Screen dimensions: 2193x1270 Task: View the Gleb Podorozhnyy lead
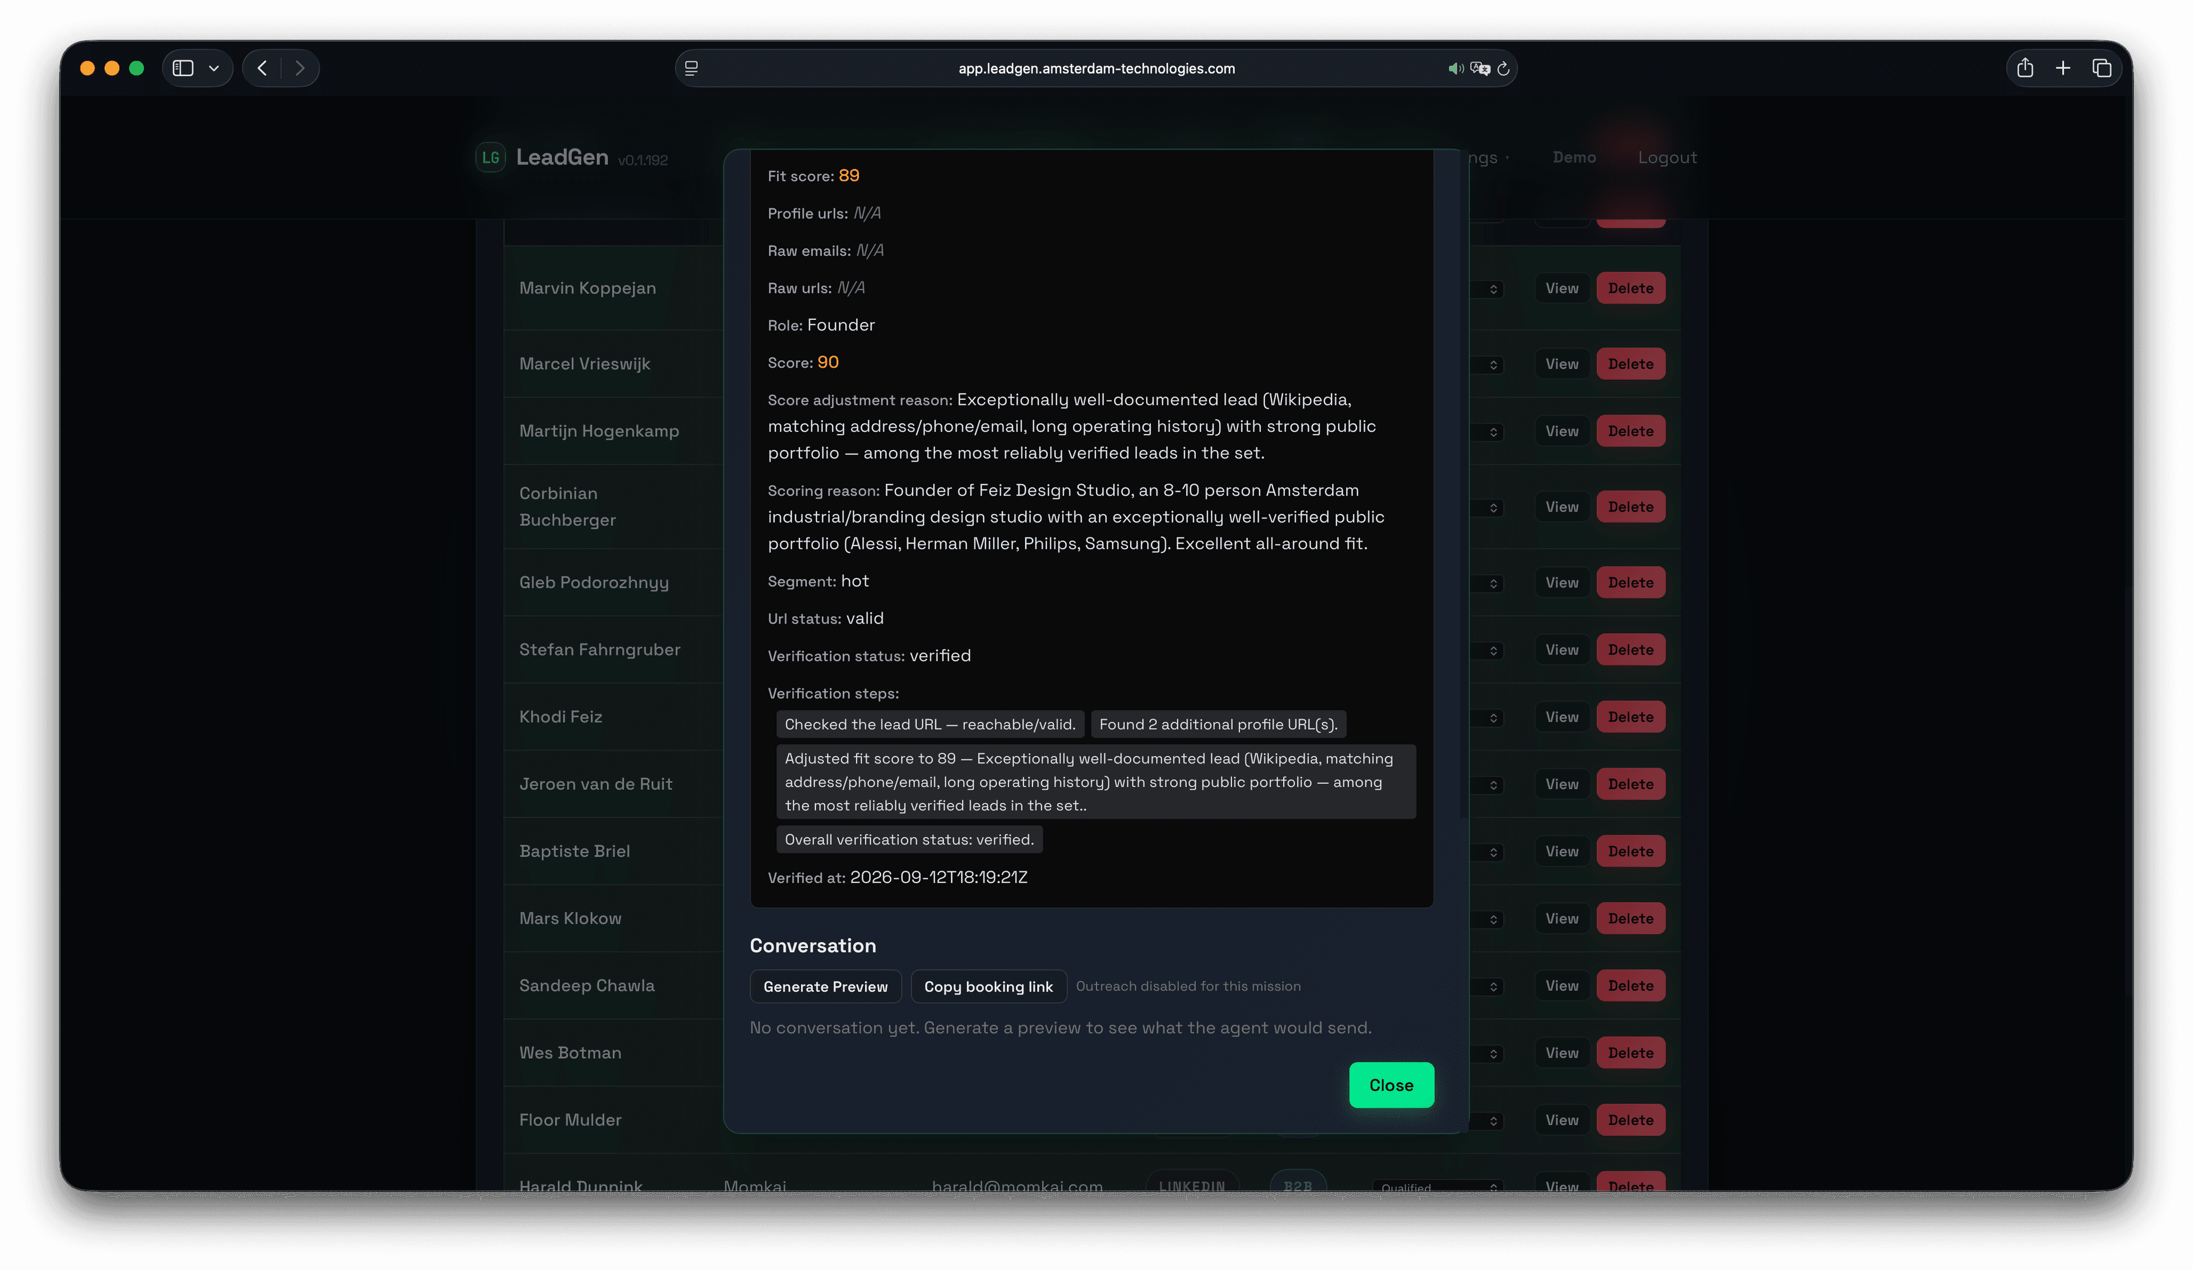1562,582
